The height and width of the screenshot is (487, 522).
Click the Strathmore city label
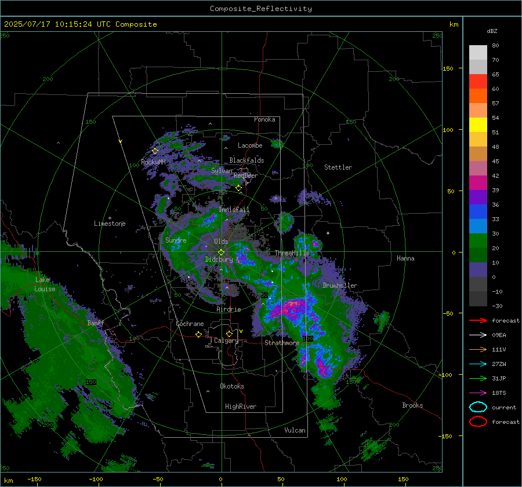(x=282, y=343)
